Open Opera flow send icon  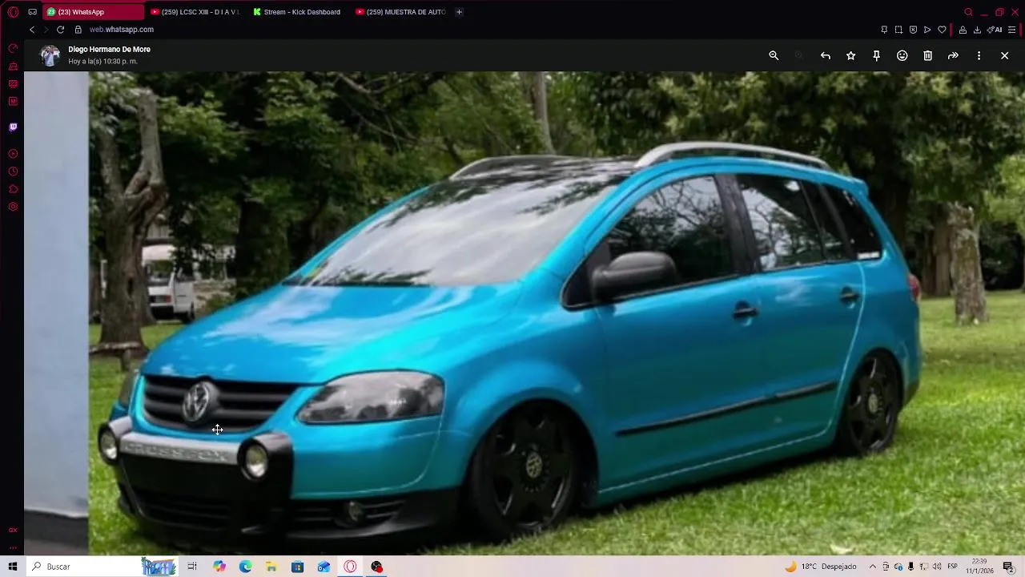(x=927, y=30)
